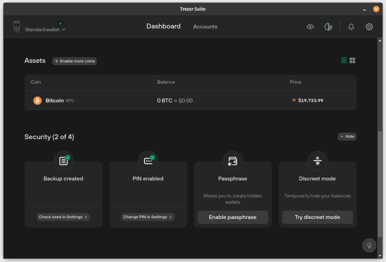Collapse Security section with Hide
The height and width of the screenshot is (262, 386).
pyautogui.click(x=347, y=136)
